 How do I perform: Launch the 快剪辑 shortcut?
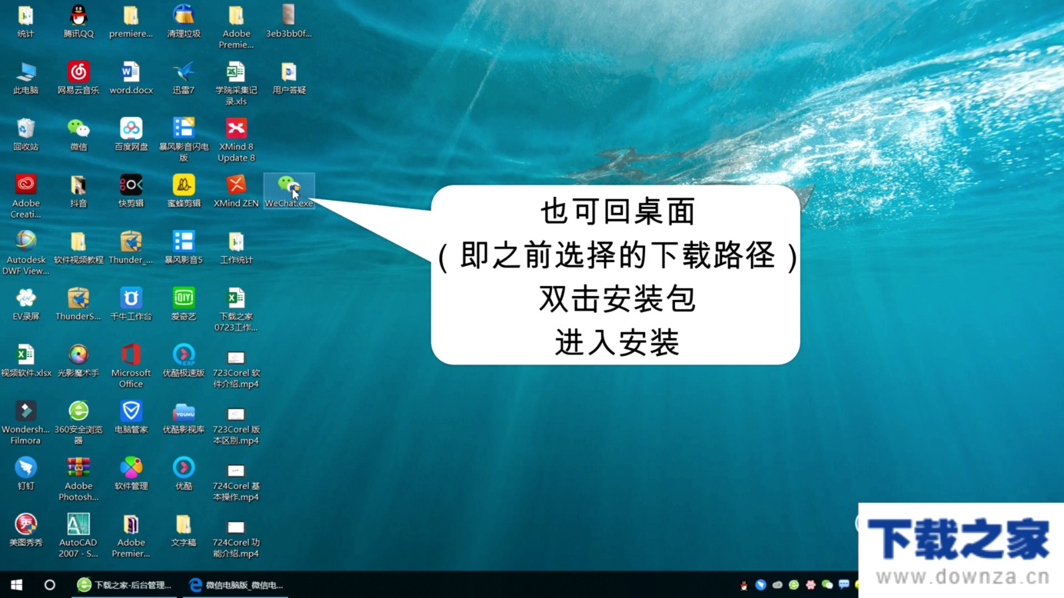pyautogui.click(x=131, y=190)
